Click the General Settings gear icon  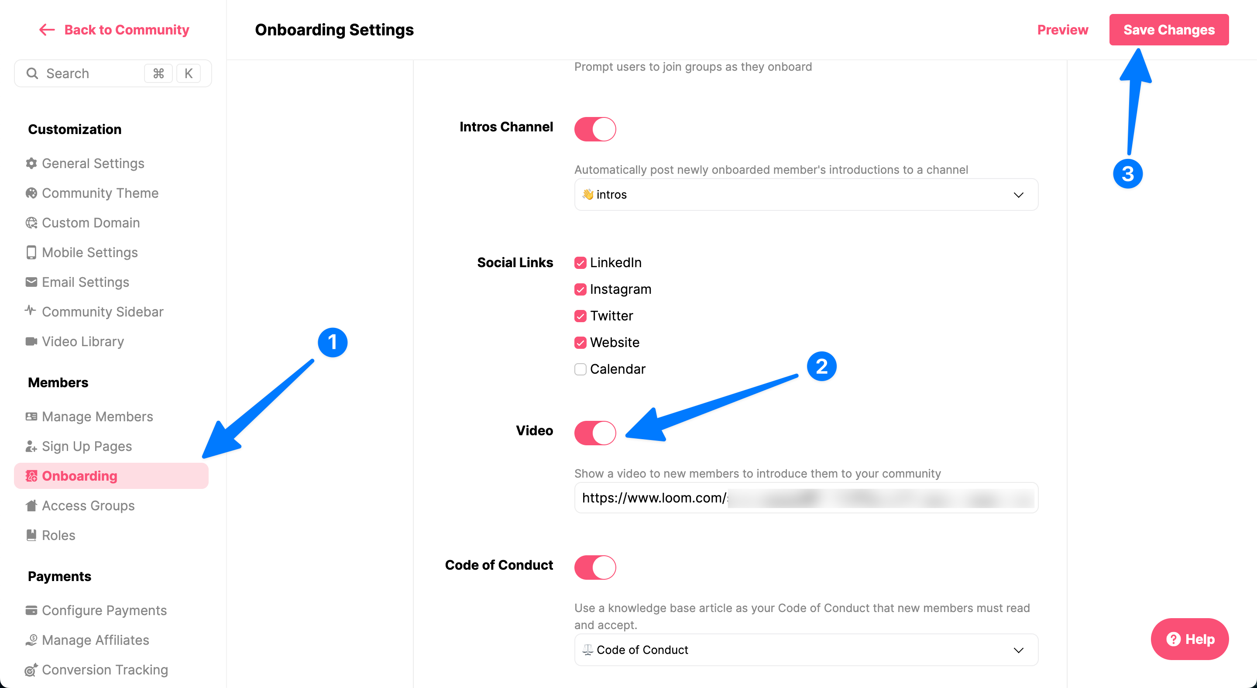click(x=31, y=163)
